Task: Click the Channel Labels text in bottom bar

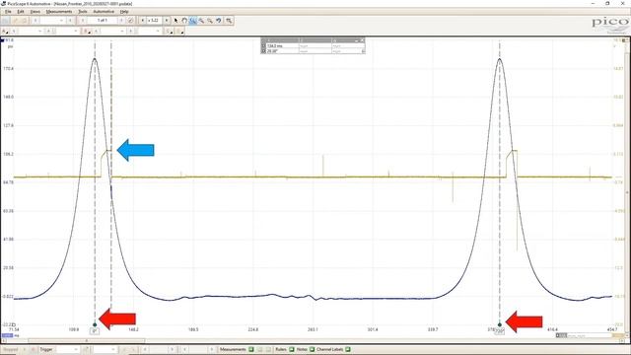Action: (330, 349)
